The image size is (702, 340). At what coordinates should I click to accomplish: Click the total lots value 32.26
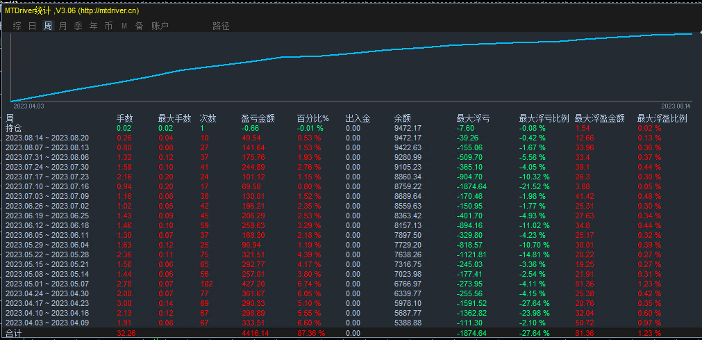[126, 333]
